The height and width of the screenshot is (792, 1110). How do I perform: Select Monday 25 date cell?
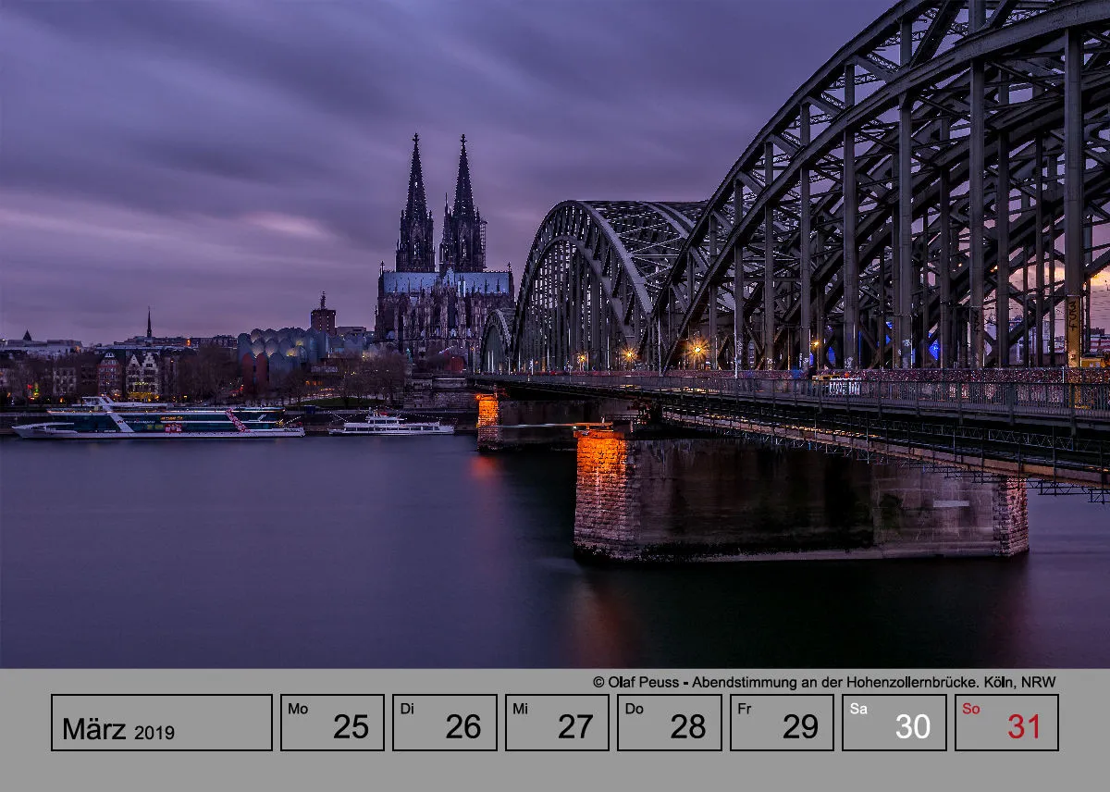click(x=332, y=723)
